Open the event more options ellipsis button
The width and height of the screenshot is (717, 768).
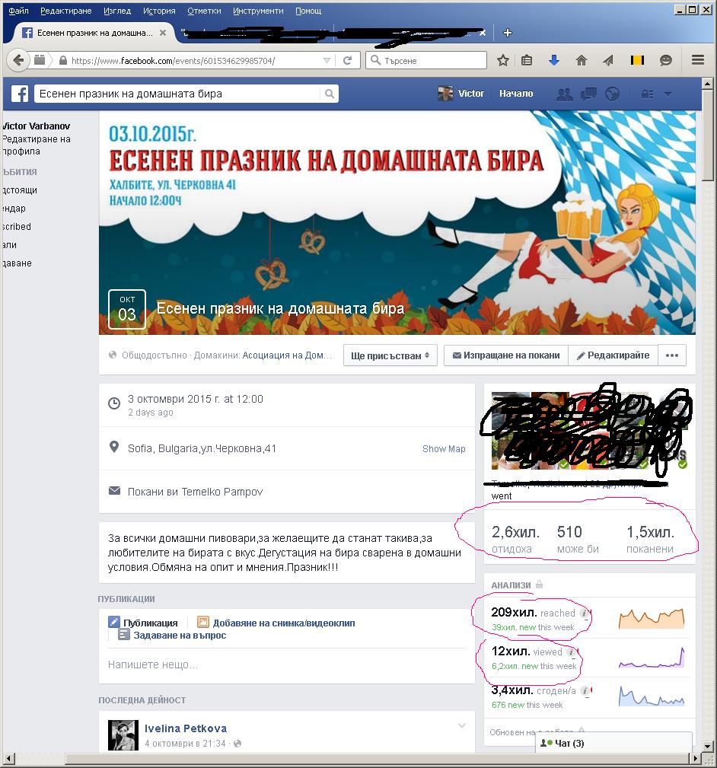point(671,355)
